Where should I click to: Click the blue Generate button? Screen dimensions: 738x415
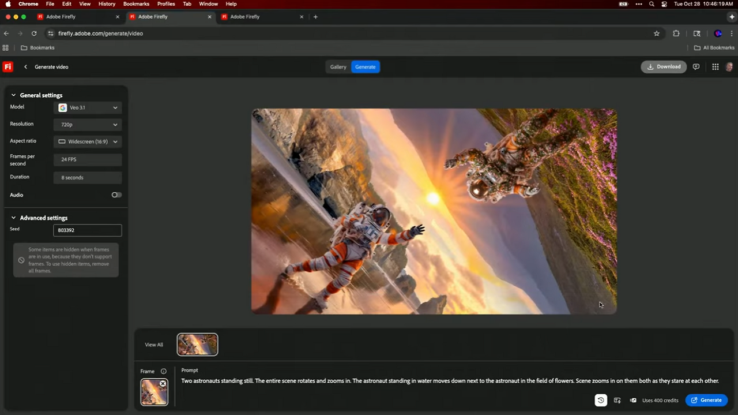tap(706, 400)
